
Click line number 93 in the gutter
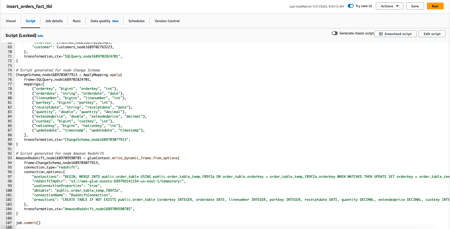coord(10,158)
